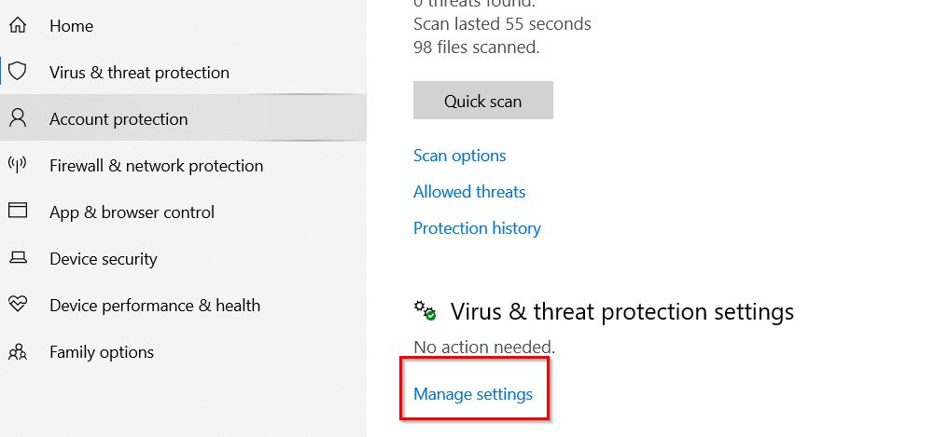Select Family options label
948x437 pixels.
tap(102, 352)
